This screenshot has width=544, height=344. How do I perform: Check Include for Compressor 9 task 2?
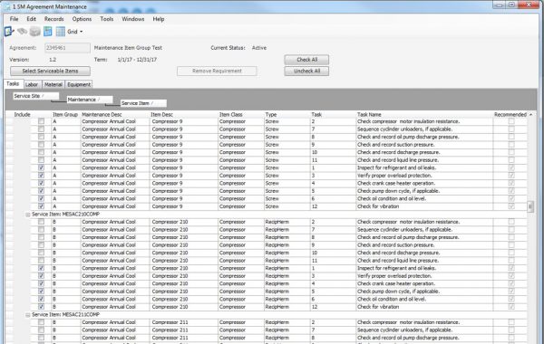pos(42,121)
